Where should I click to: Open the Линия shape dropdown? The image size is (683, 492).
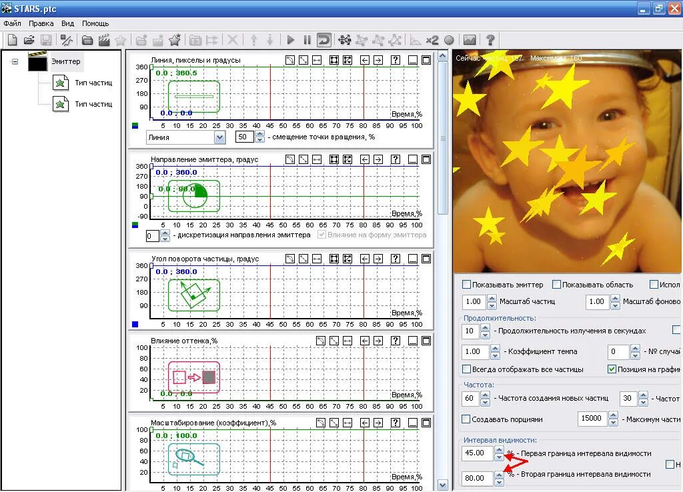(x=219, y=137)
